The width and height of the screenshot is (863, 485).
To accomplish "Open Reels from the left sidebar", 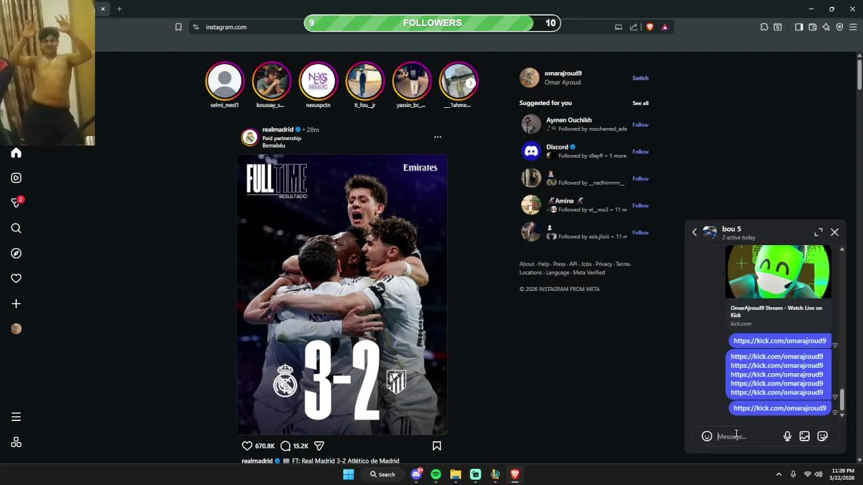I will [x=16, y=178].
